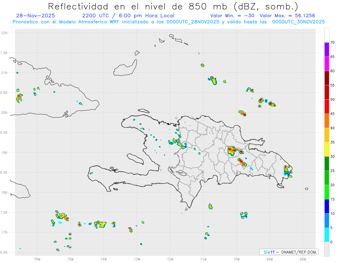Viewport: 340px width, 263px height.
Task: Select the dark green 25-30 dBZ colorbar band
Action: (x=327, y=164)
